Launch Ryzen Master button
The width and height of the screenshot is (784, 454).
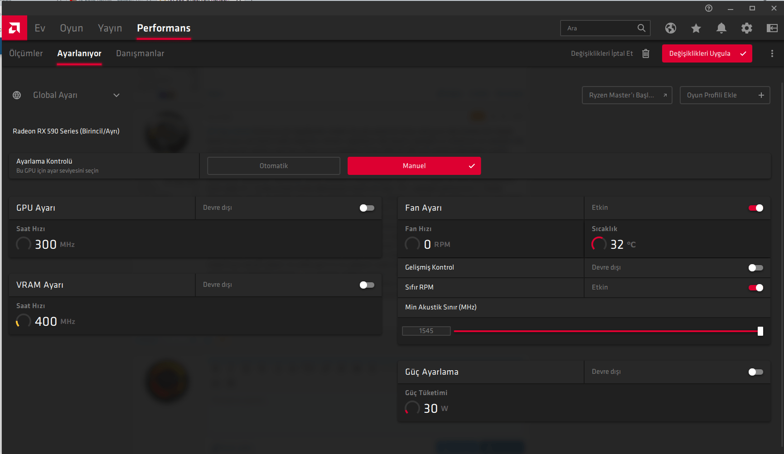[627, 95]
